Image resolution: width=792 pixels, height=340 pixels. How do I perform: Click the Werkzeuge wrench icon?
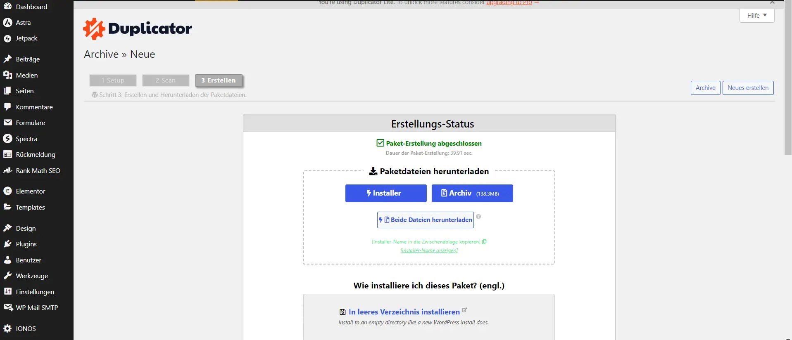pyautogui.click(x=7, y=276)
